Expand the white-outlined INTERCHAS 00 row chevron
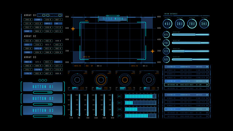This screenshot has width=233, height=131. [x=207, y=85]
